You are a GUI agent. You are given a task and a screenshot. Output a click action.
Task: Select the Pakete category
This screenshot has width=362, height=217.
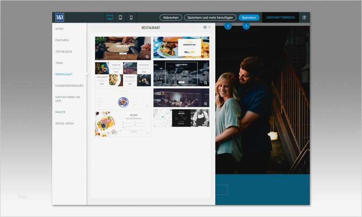click(60, 112)
